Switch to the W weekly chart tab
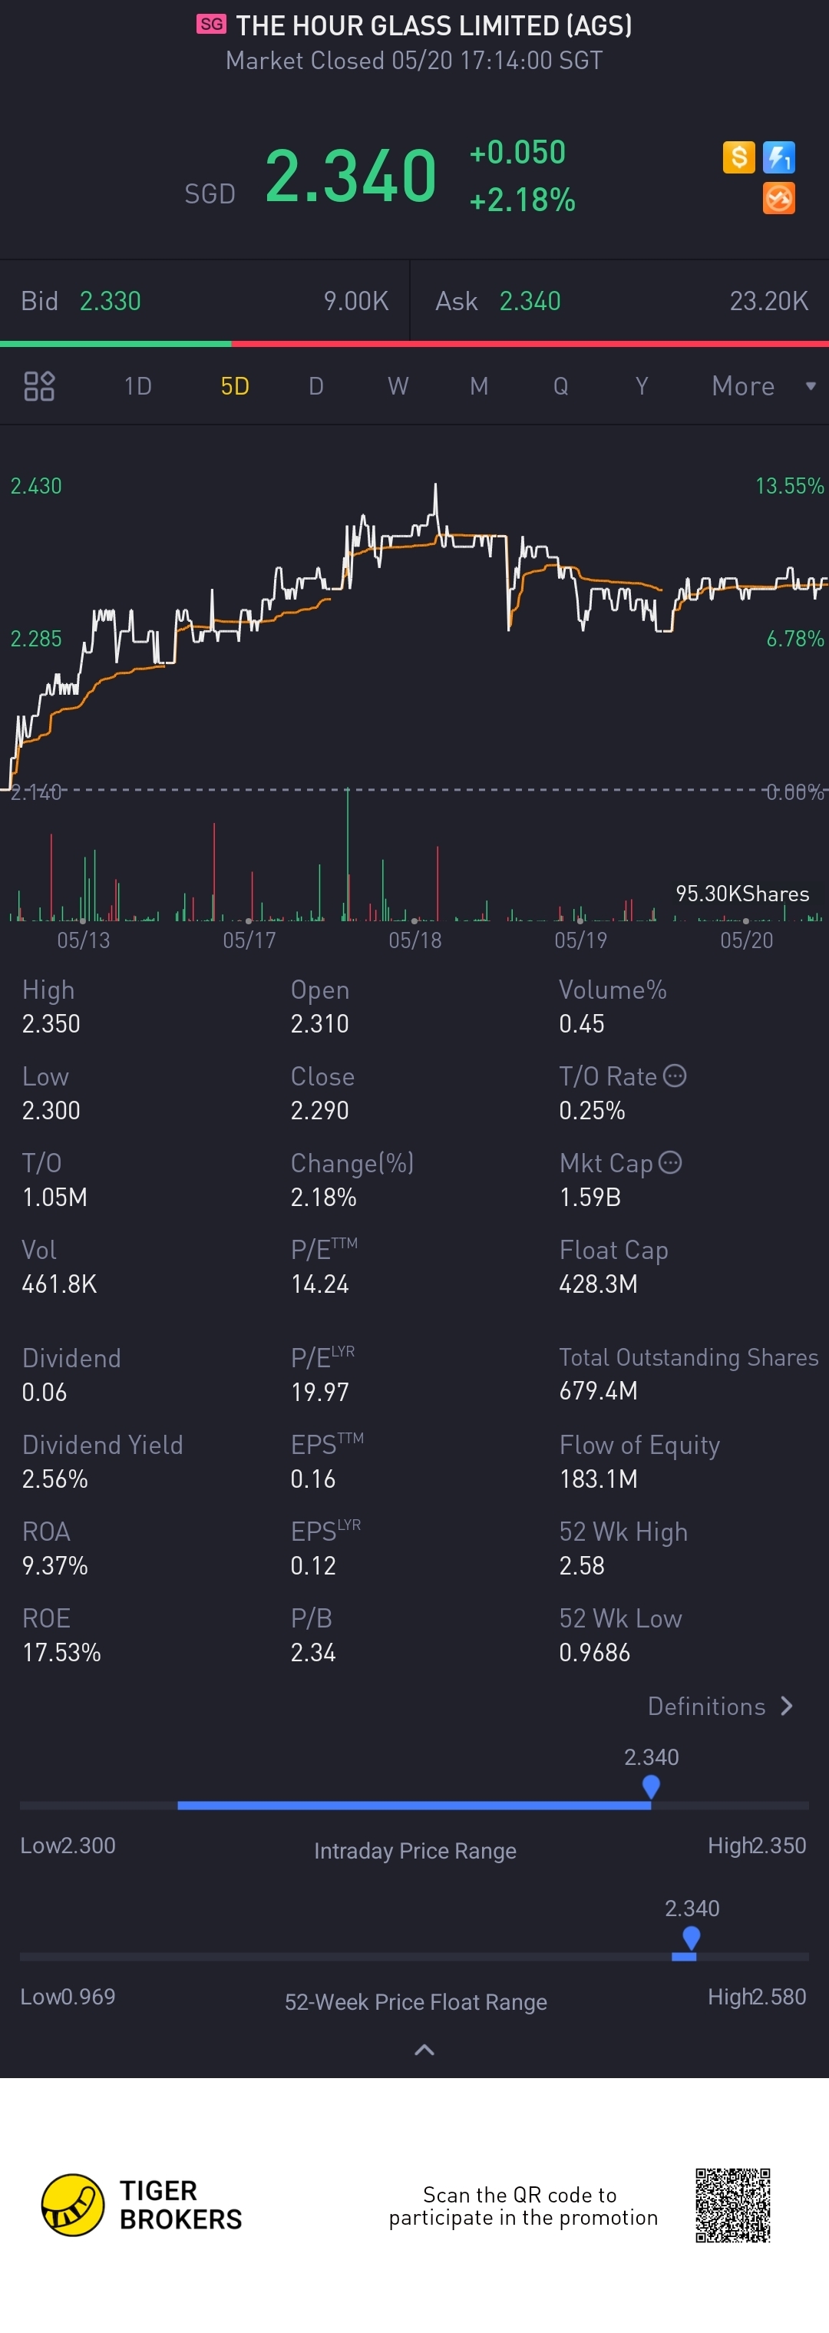Screen dimensions: 829x2333 point(398,386)
